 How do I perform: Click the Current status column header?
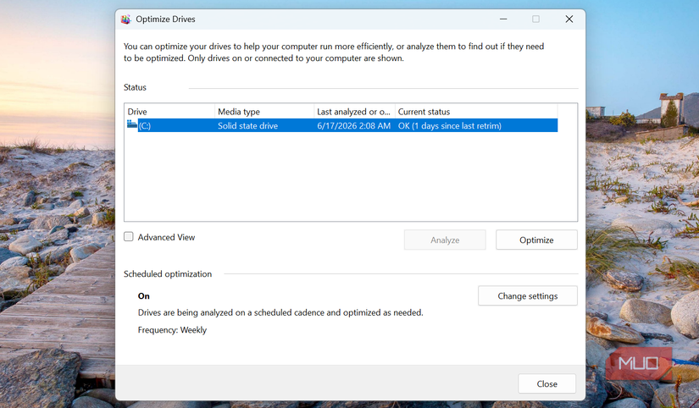click(476, 112)
